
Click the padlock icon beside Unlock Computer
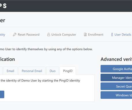pos(49,35)
